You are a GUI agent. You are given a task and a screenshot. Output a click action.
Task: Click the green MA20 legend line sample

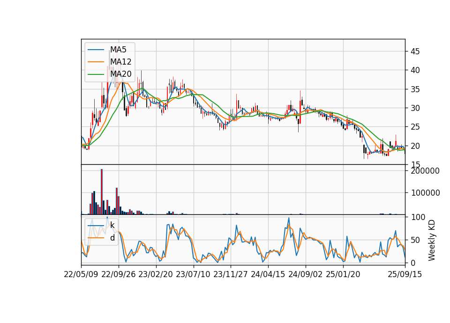click(x=96, y=74)
